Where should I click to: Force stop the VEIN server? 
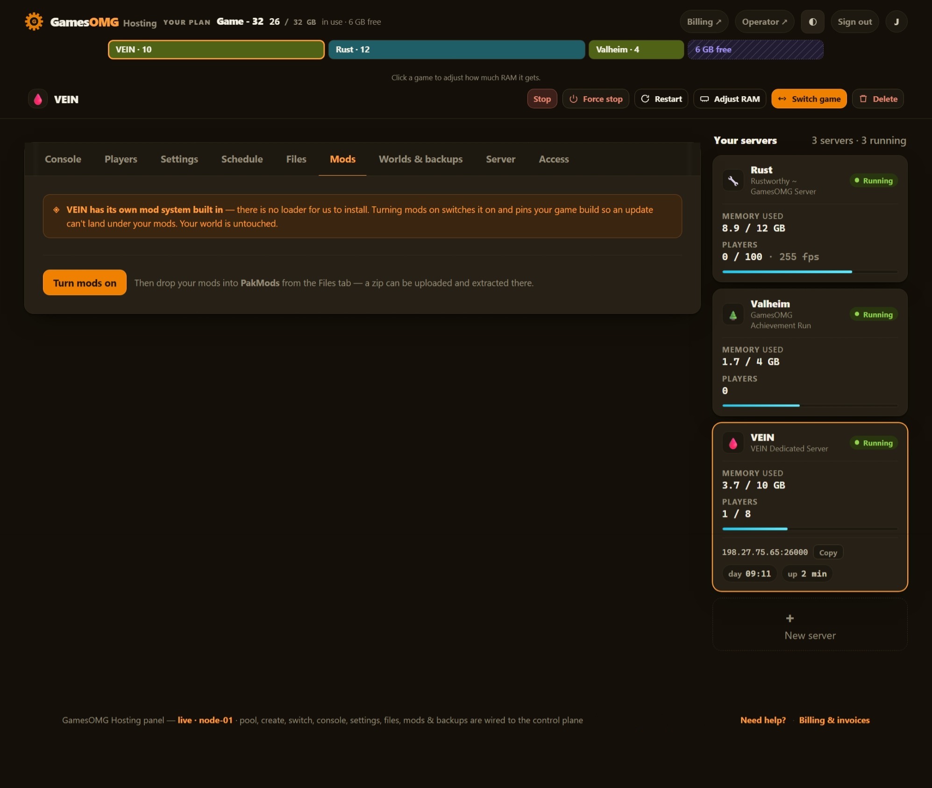click(x=596, y=99)
